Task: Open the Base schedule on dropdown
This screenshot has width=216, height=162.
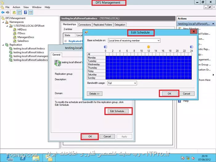Action: point(134,40)
